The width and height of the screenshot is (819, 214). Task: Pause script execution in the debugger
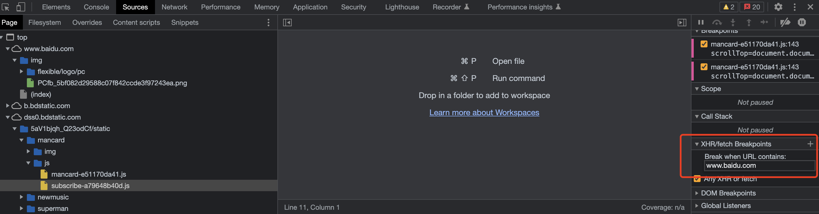[x=701, y=22]
